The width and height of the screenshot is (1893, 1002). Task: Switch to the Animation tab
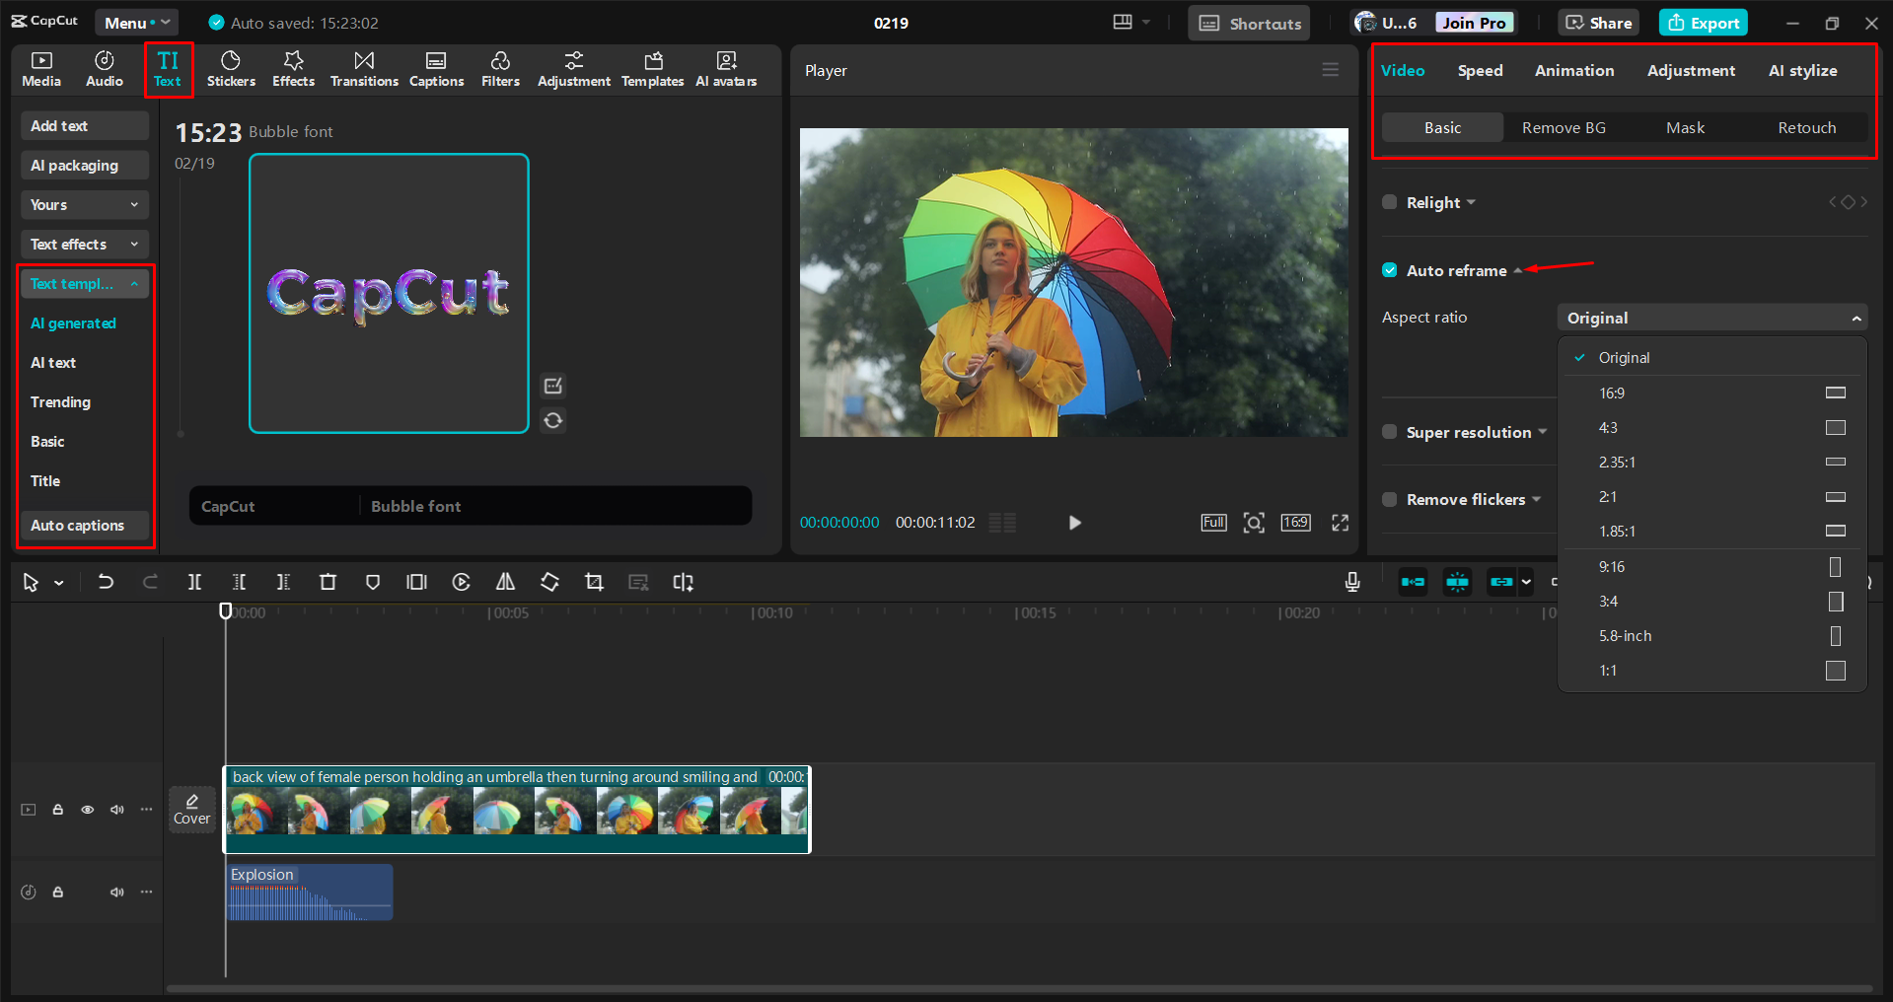(1573, 70)
